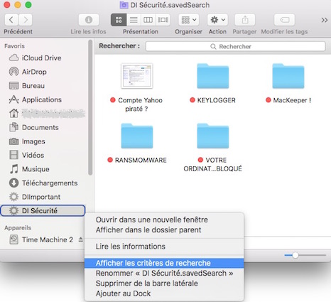The image size is (331, 302).
Task: Go forward with the next arrow button
Action: tap(26, 20)
